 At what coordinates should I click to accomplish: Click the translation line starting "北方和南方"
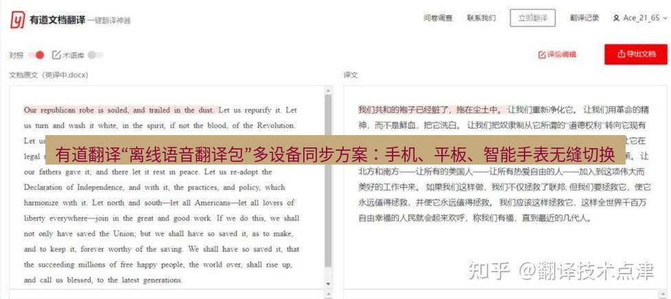coord(501,172)
